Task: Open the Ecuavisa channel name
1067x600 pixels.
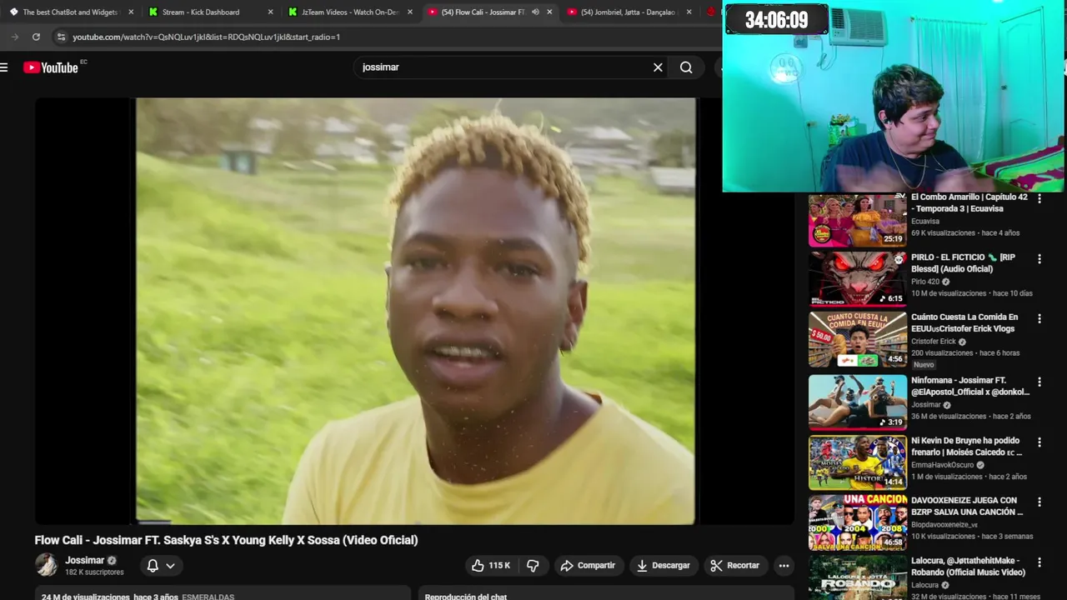Action: (925, 222)
